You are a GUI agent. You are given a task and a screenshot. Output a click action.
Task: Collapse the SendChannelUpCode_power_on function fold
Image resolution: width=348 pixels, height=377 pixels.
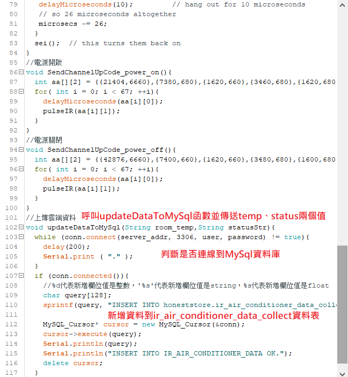click(21, 72)
